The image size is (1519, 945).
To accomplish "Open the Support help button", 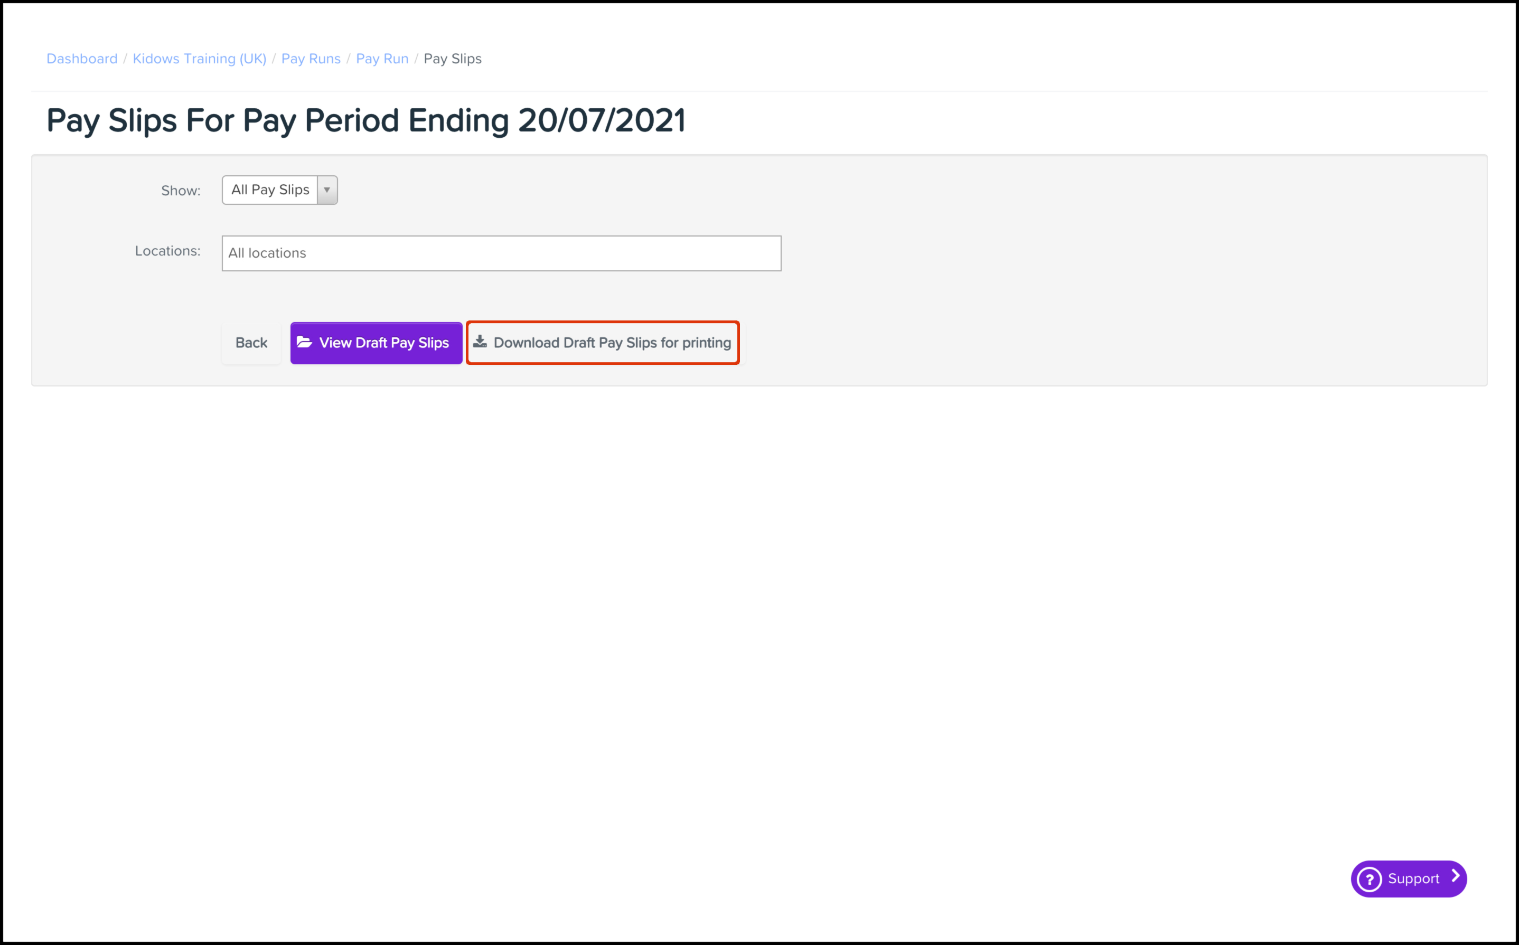I will [x=1409, y=879].
